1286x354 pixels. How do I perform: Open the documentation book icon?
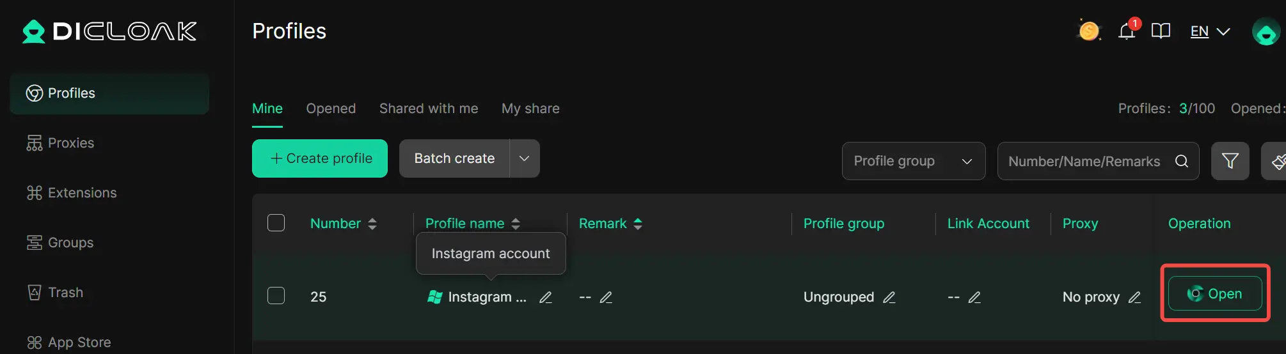[x=1161, y=31]
